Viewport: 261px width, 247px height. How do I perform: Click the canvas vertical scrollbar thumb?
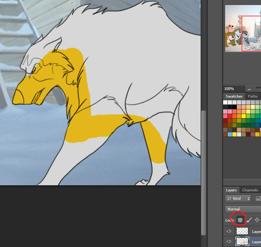203,173
